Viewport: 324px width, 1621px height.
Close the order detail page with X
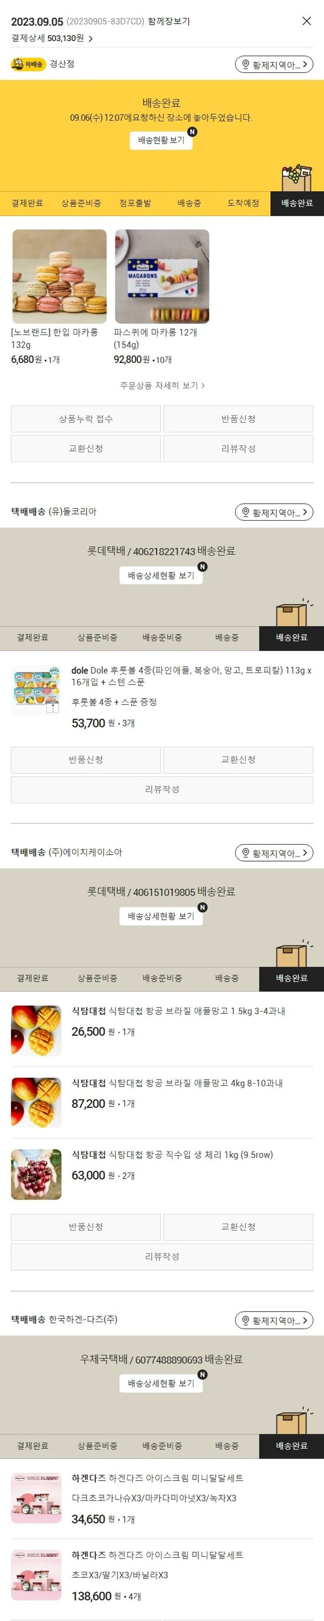(x=306, y=21)
